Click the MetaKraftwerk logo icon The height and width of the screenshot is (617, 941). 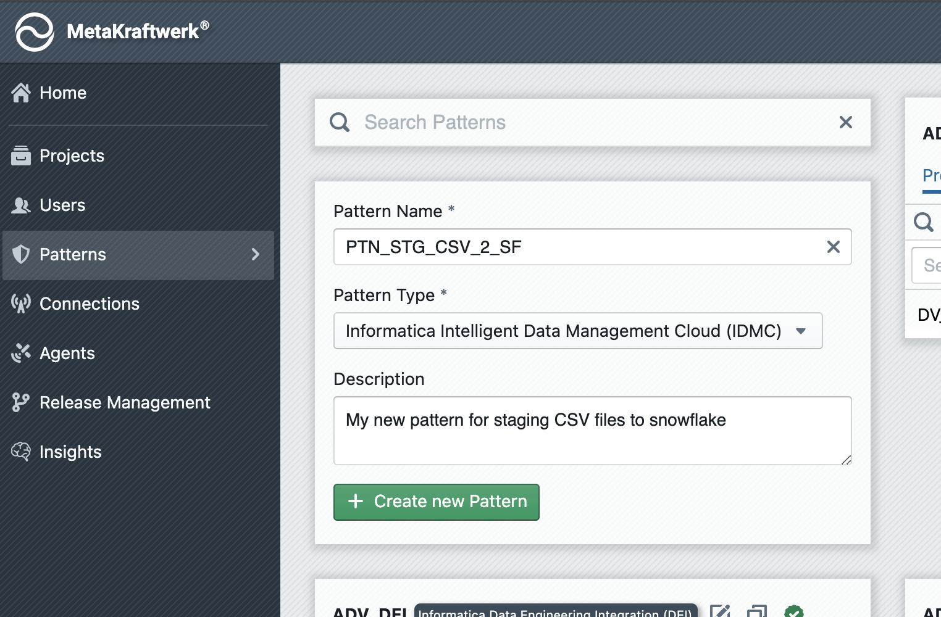(35, 31)
